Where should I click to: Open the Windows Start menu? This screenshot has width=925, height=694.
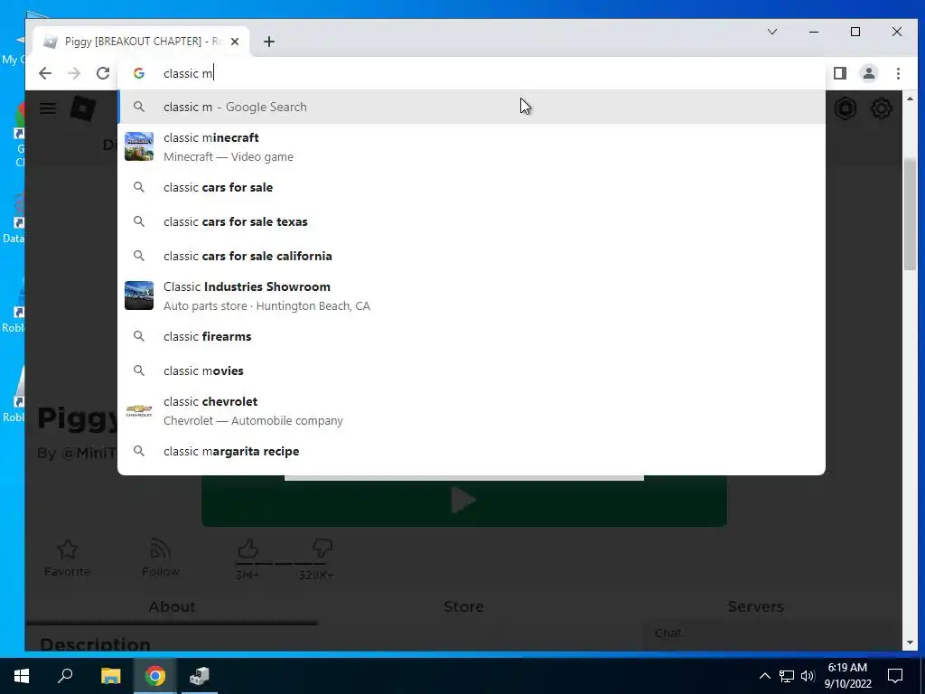[22, 676]
